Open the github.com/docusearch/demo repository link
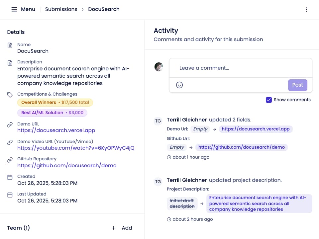This screenshot has height=239, width=319. coord(67,165)
